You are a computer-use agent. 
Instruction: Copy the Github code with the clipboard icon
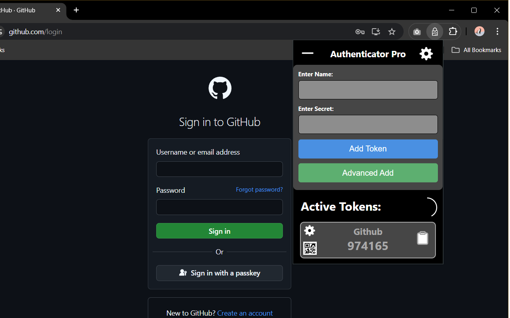point(422,238)
